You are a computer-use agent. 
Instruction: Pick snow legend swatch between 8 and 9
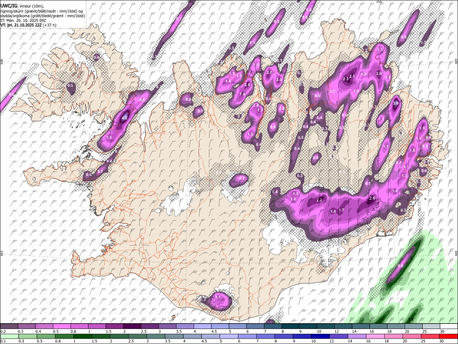(291, 326)
